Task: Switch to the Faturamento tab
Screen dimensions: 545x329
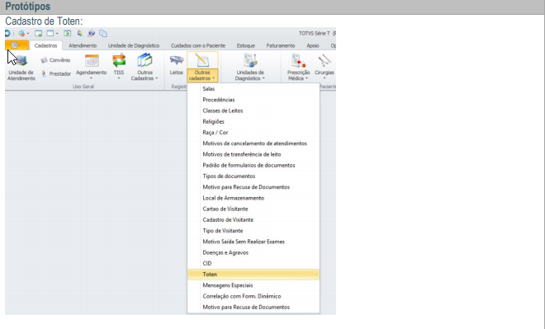Action: pos(281,45)
